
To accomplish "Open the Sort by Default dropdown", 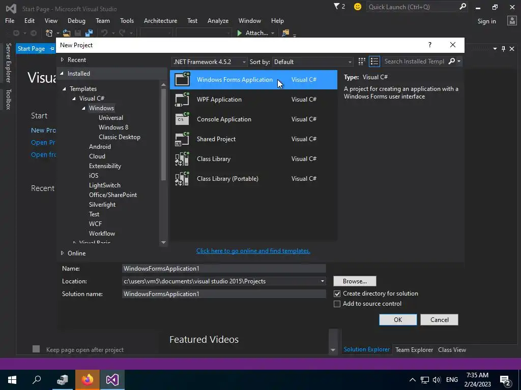I will coord(312,61).
